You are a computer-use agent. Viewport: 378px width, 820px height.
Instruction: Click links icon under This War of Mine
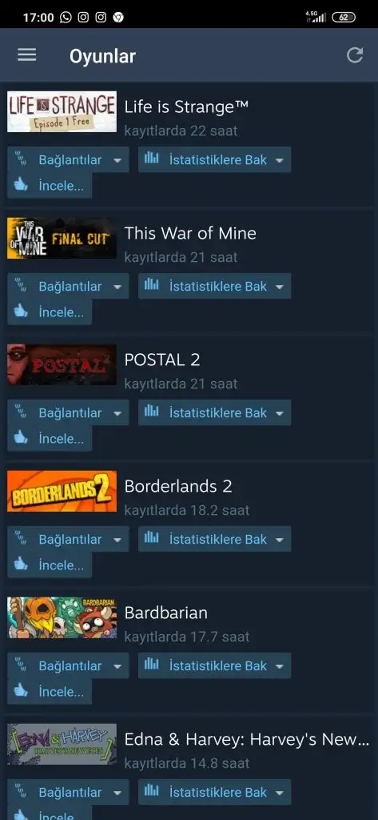pyautogui.click(x=21, y=286)
